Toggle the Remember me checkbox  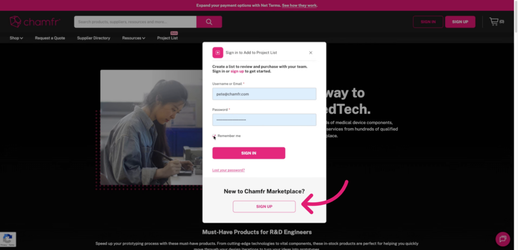pyautogui.click(x=214, y=136)
